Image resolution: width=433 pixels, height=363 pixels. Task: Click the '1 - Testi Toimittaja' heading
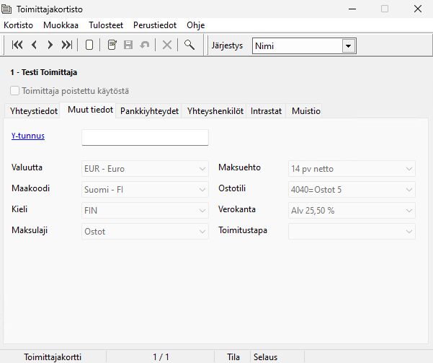(x=44, y=72)
